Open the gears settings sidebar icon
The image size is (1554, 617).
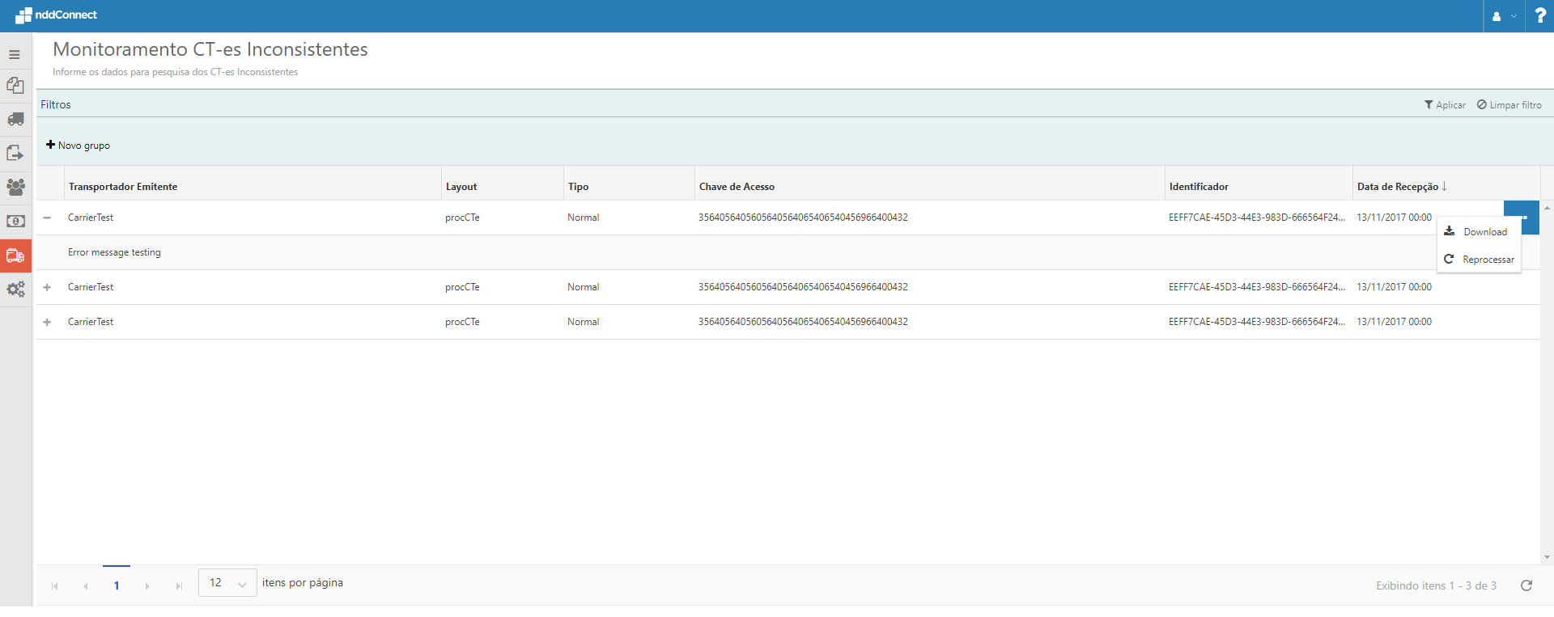click(x=15, y=289)
